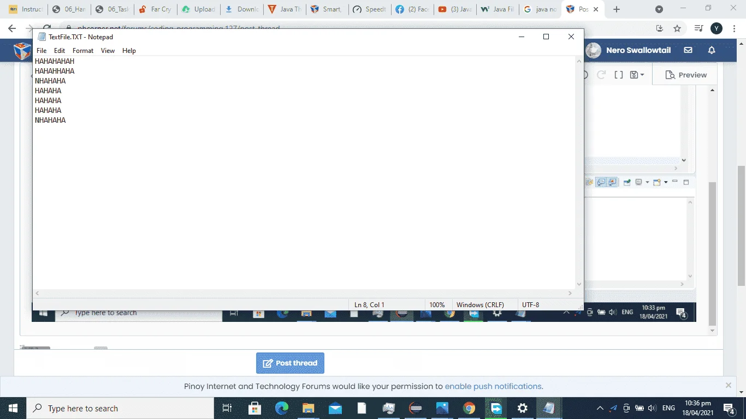The width and height of the screenshot is (746, 419).
Task: Open Chrome tab search dropdown arrow
Action: (659, 9)
